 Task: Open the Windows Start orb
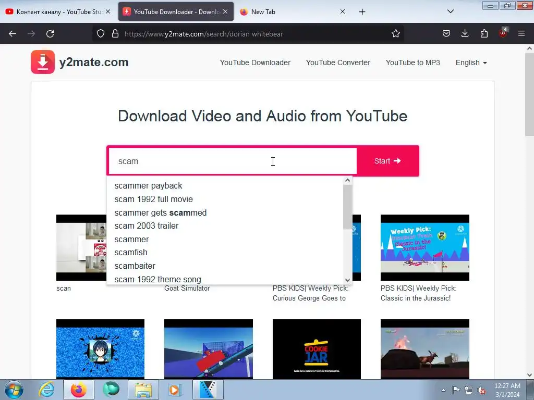coord(14,390)
